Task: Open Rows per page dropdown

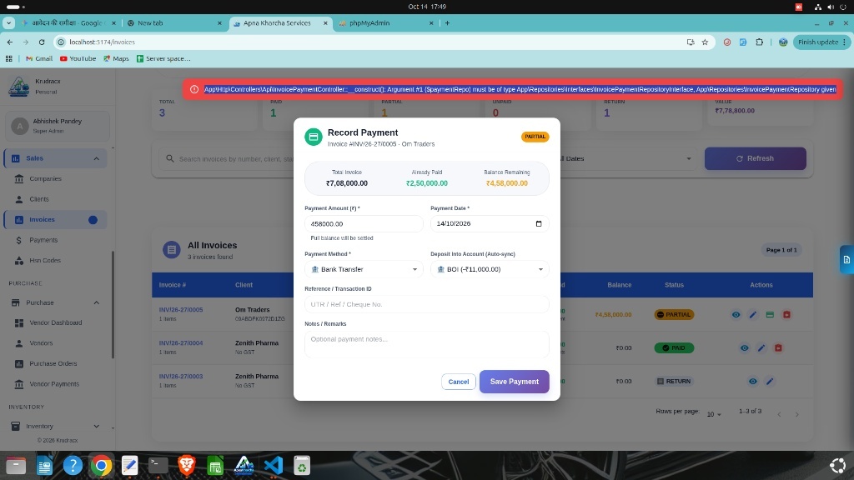Action: coord(714,414)
